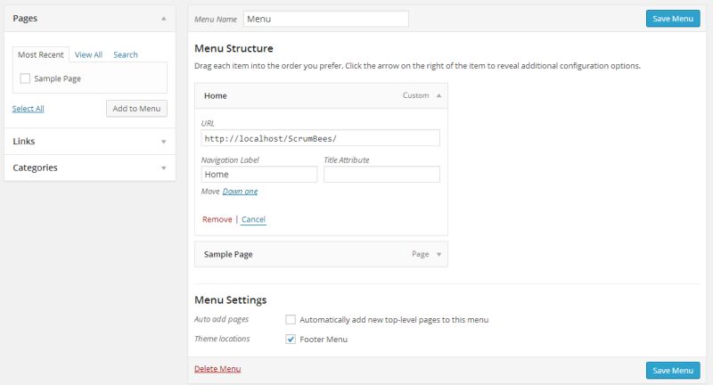Click the Pages panel heading
The width and height of the screenshot is (713, 385).
point(25,18)
